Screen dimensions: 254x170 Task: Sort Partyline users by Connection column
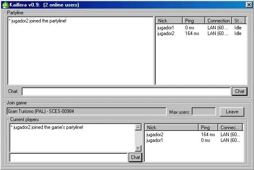point(219,21)
